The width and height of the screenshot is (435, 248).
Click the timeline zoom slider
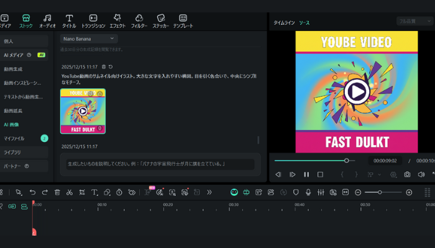coord(383,192)
